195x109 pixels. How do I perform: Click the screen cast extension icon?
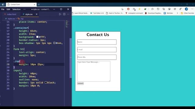pos(134,9)
